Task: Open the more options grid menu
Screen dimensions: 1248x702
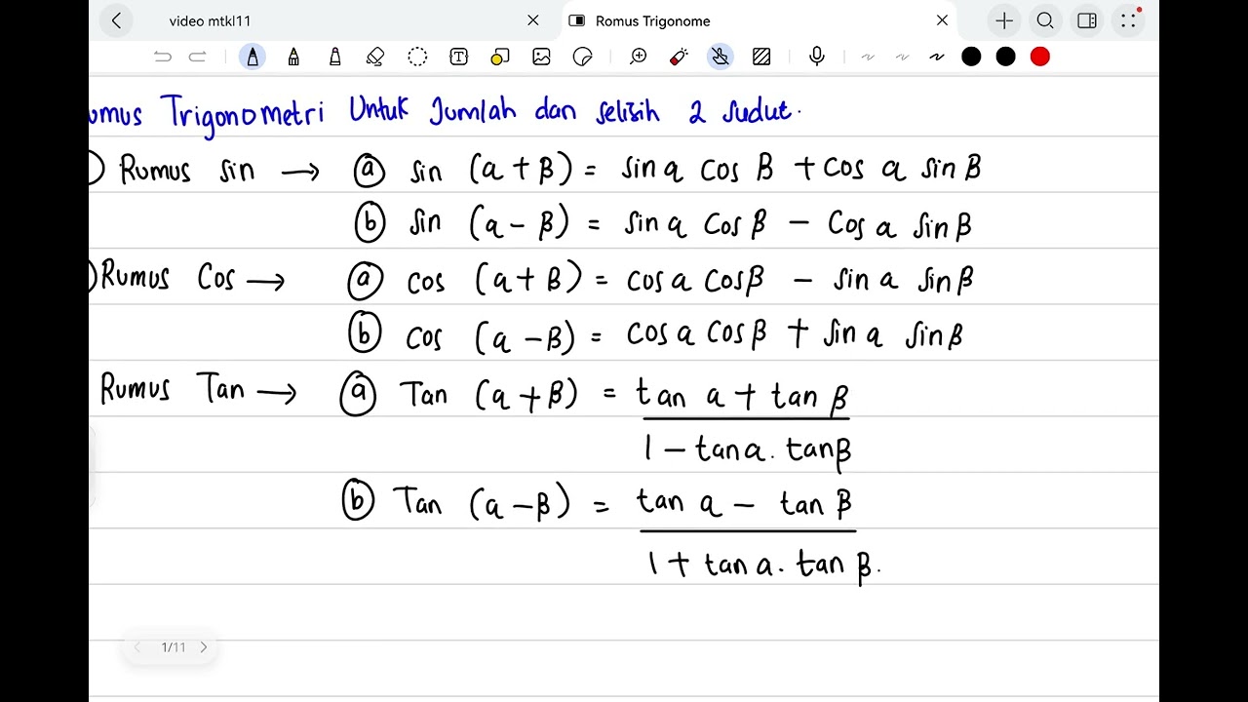Action: point(1128,20)
